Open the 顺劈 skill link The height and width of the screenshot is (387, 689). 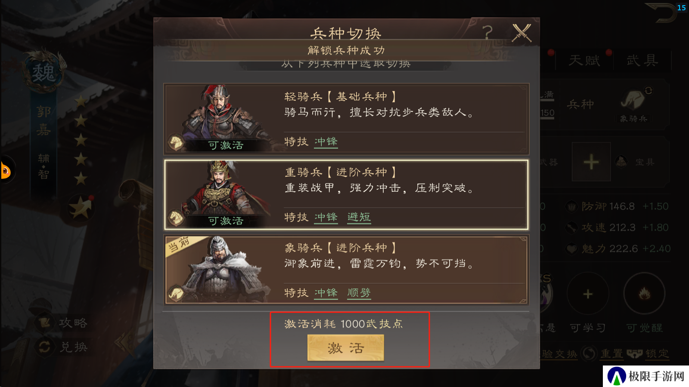359,293
